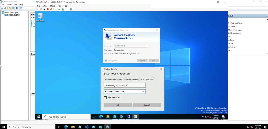Click the Up one level folder icon

(x=10, y=8)
